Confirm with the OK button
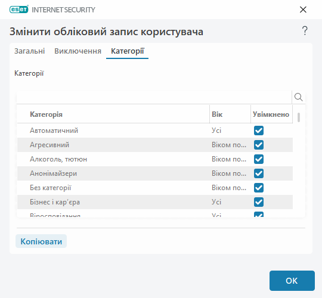The width and height of the screenshot is (322, 298). click(x=292, y=281)
